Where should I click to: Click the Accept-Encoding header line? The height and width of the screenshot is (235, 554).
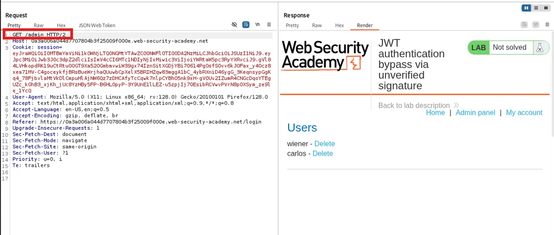tap(65, 116)
